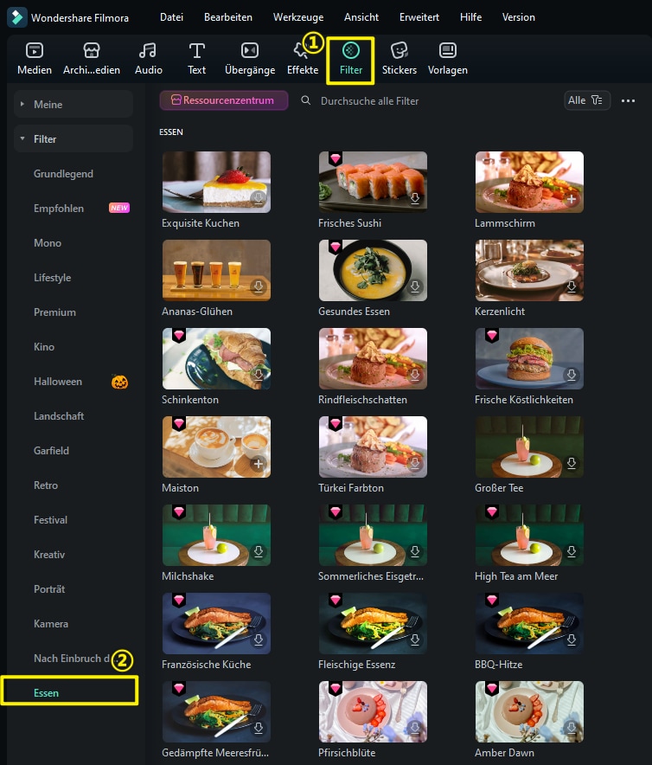The width and height of the screenshot is (652, 765).
Task: Collapse the Filter category tree
Action: (x=22, y=139)
